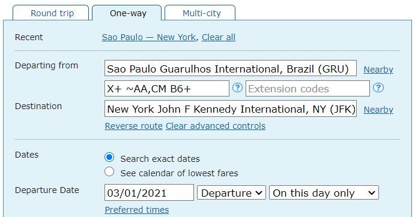The width and height of the screenshot is (415, 217).
Task: Switch to the Round trip tab
Action: pyautogui.click(x=51, y=13)
